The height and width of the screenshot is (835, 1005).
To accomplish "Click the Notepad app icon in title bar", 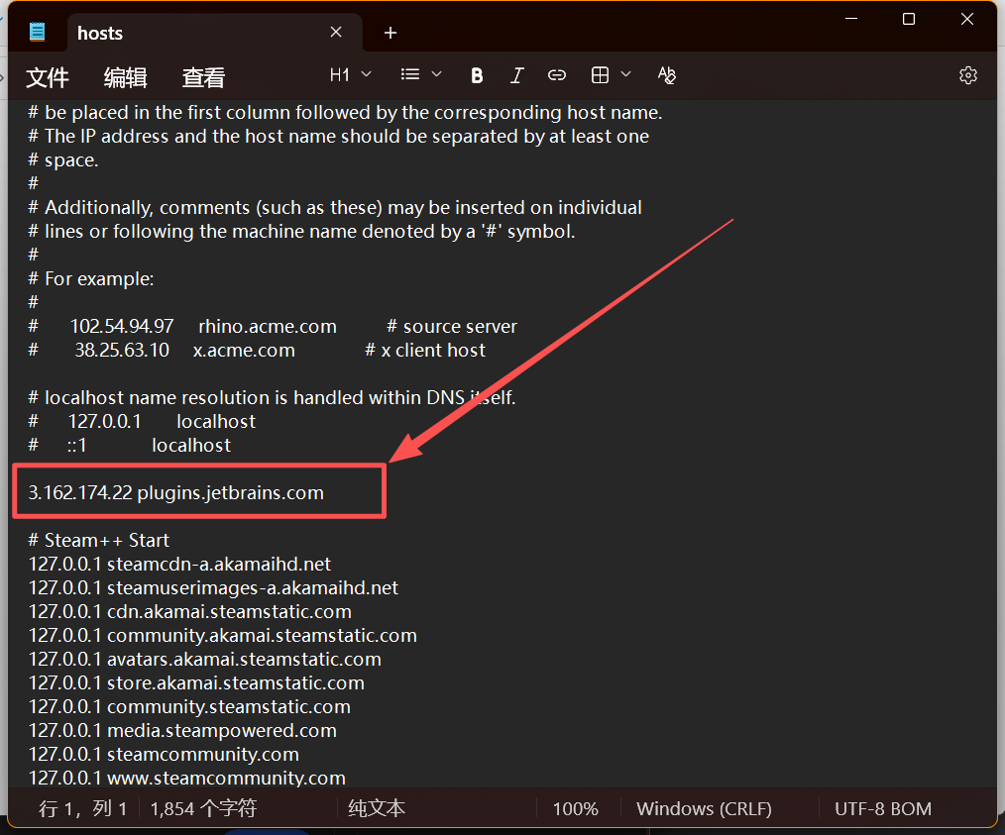I will 38,32.
